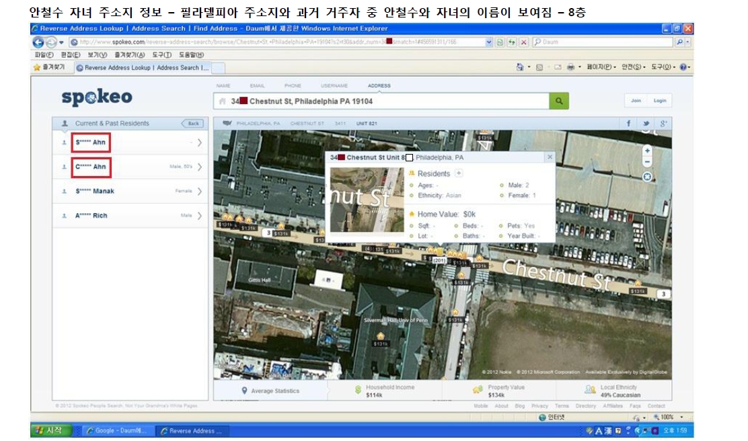Click Back in the Current & Past Residents panel
Viewport: 748px width, 441px height.
[193, 124]
